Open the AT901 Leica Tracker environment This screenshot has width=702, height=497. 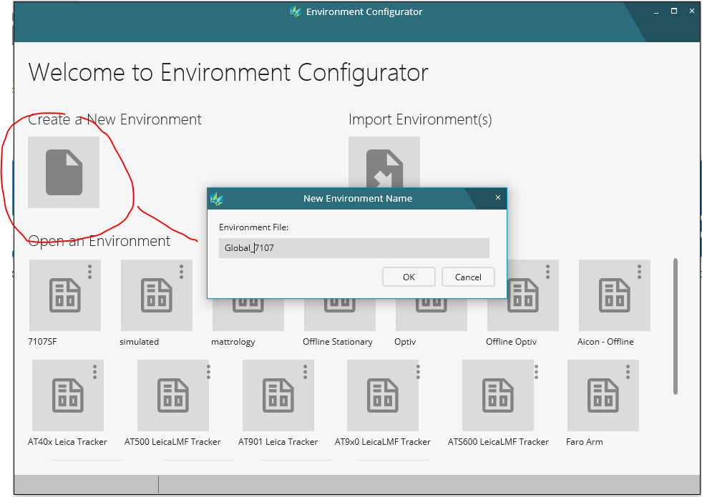pyautogui.click(x=278, y=395)
